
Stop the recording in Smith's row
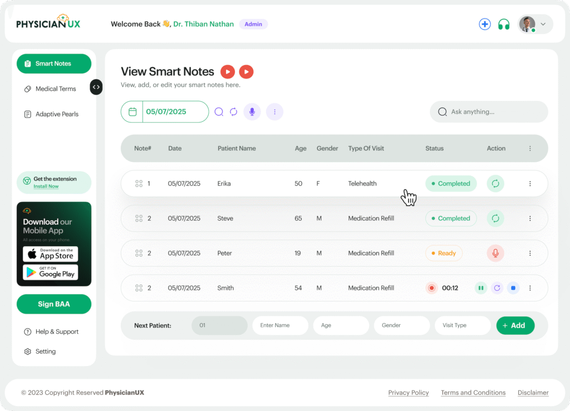click(513, 288)
